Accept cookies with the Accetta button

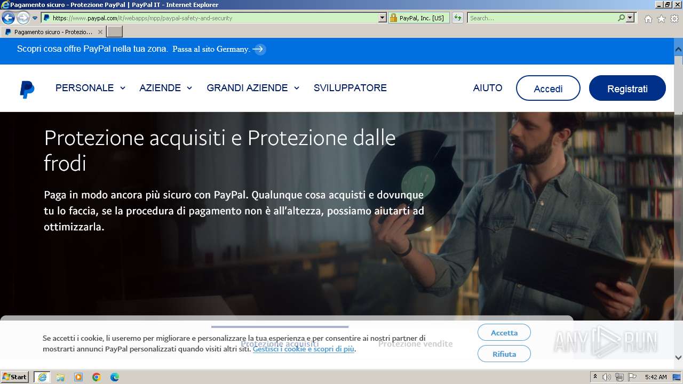[504, 333]
